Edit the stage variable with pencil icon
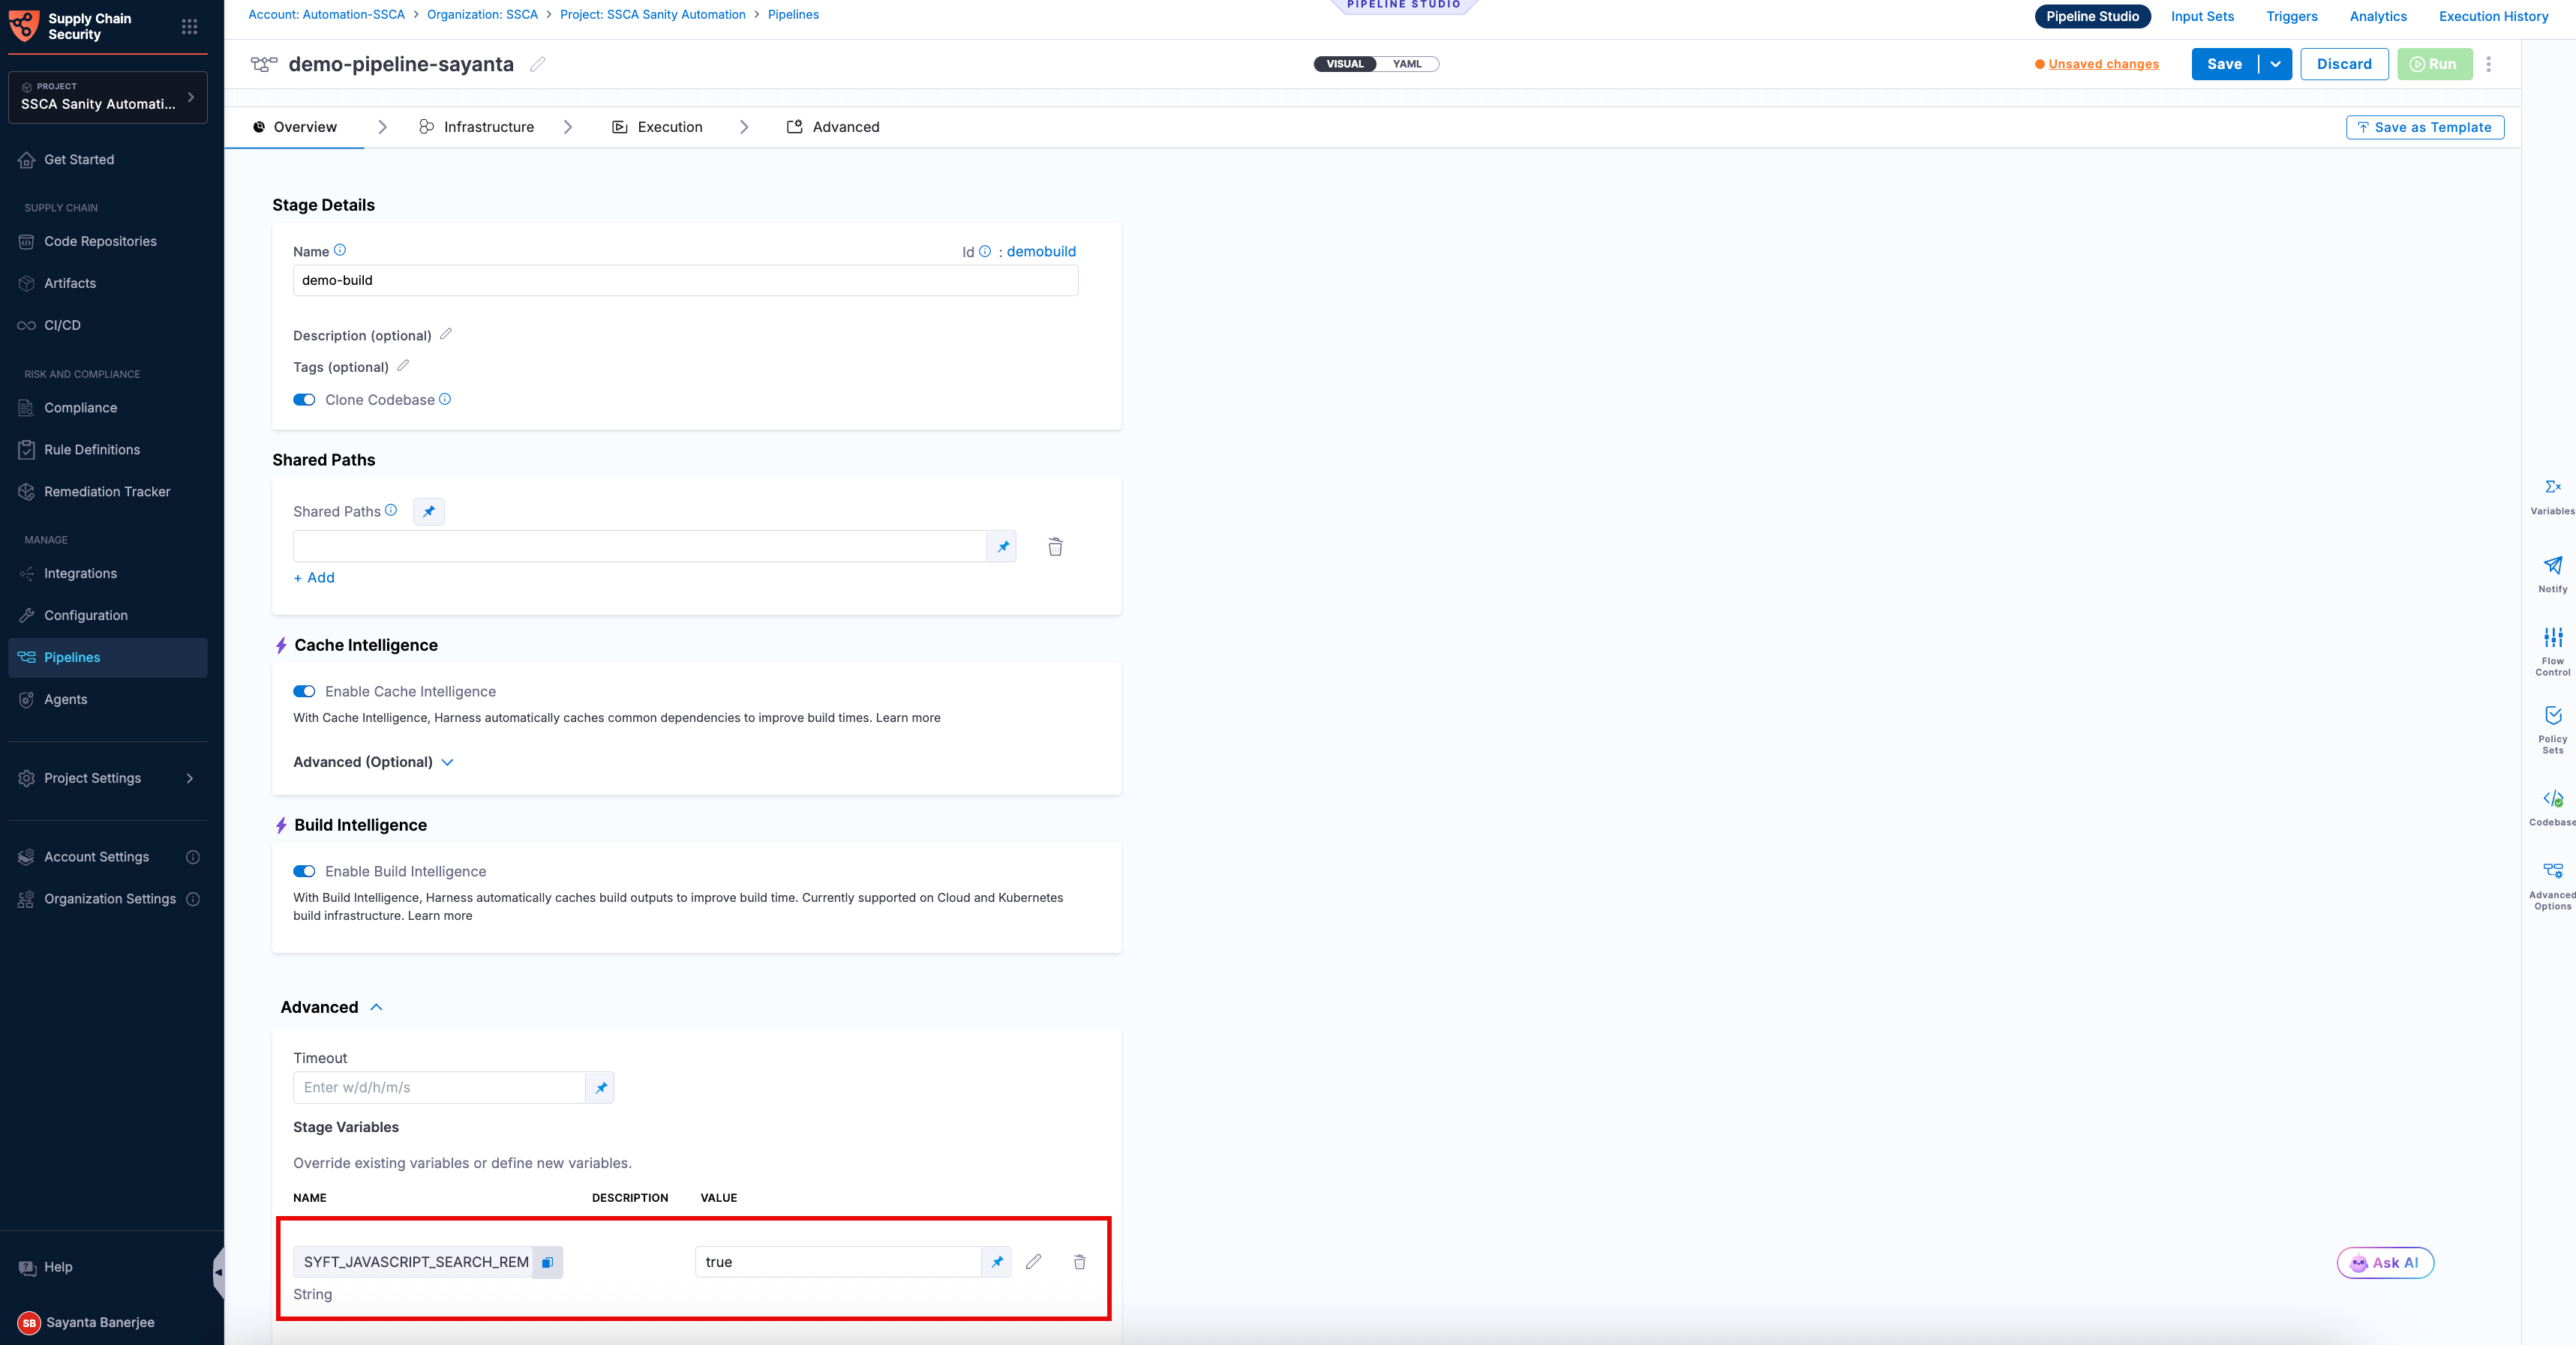 tap(1034, 1262)
